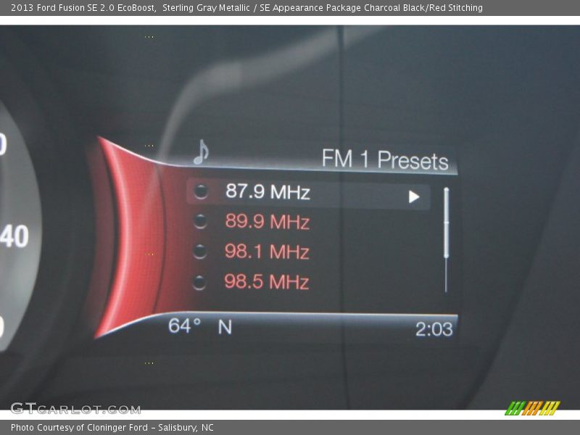Click the GTCarLot.com logo

[76, 409]
